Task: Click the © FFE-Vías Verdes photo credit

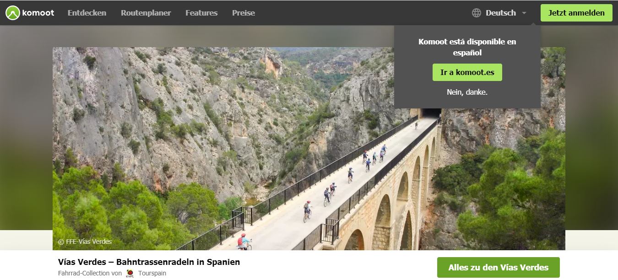Action: 85,242
